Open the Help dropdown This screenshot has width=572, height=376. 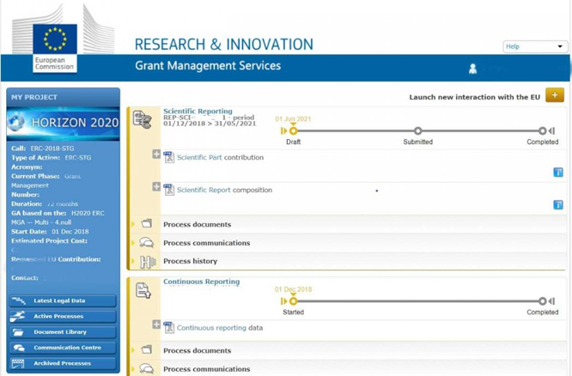click(535, 46)
